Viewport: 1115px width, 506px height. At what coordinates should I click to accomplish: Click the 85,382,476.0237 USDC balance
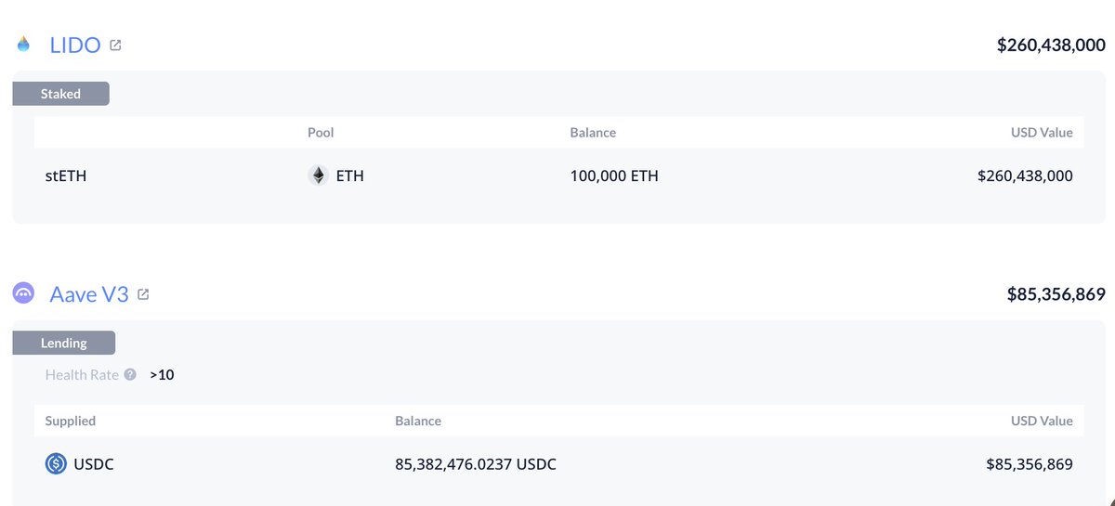(476, 464)
